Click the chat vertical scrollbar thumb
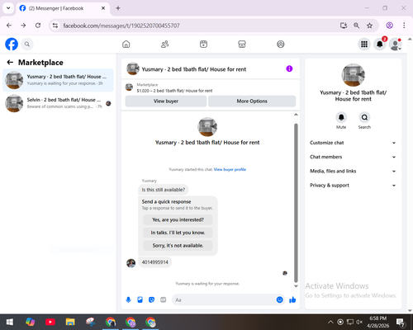The image size is (413, 330). pyautogui.click(x=296, y=203)
